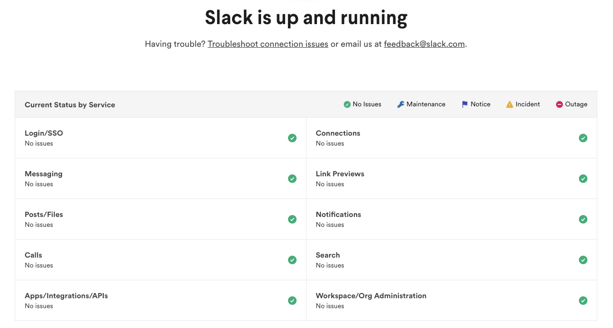Click the Connections green checkmark status icon
This screenshot has height=328, width=613.
click(583, 138)
